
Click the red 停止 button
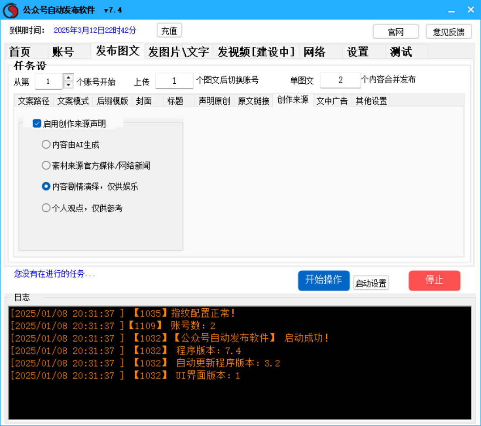434,280
